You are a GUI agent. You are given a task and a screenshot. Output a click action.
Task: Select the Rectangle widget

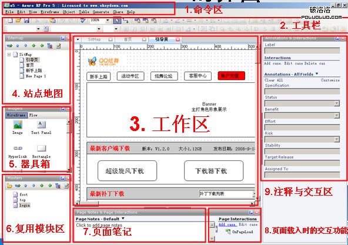tap(41, 151)
